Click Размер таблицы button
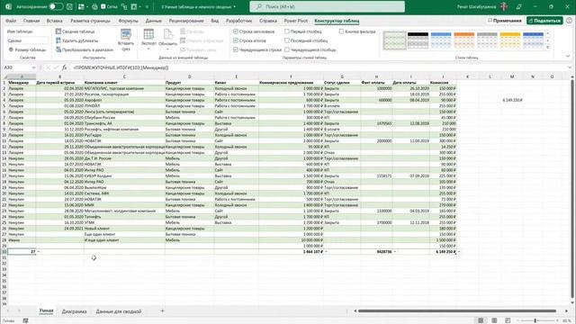Image resolution: width=576 pixels, height=324 pixels. coord(27,49)
